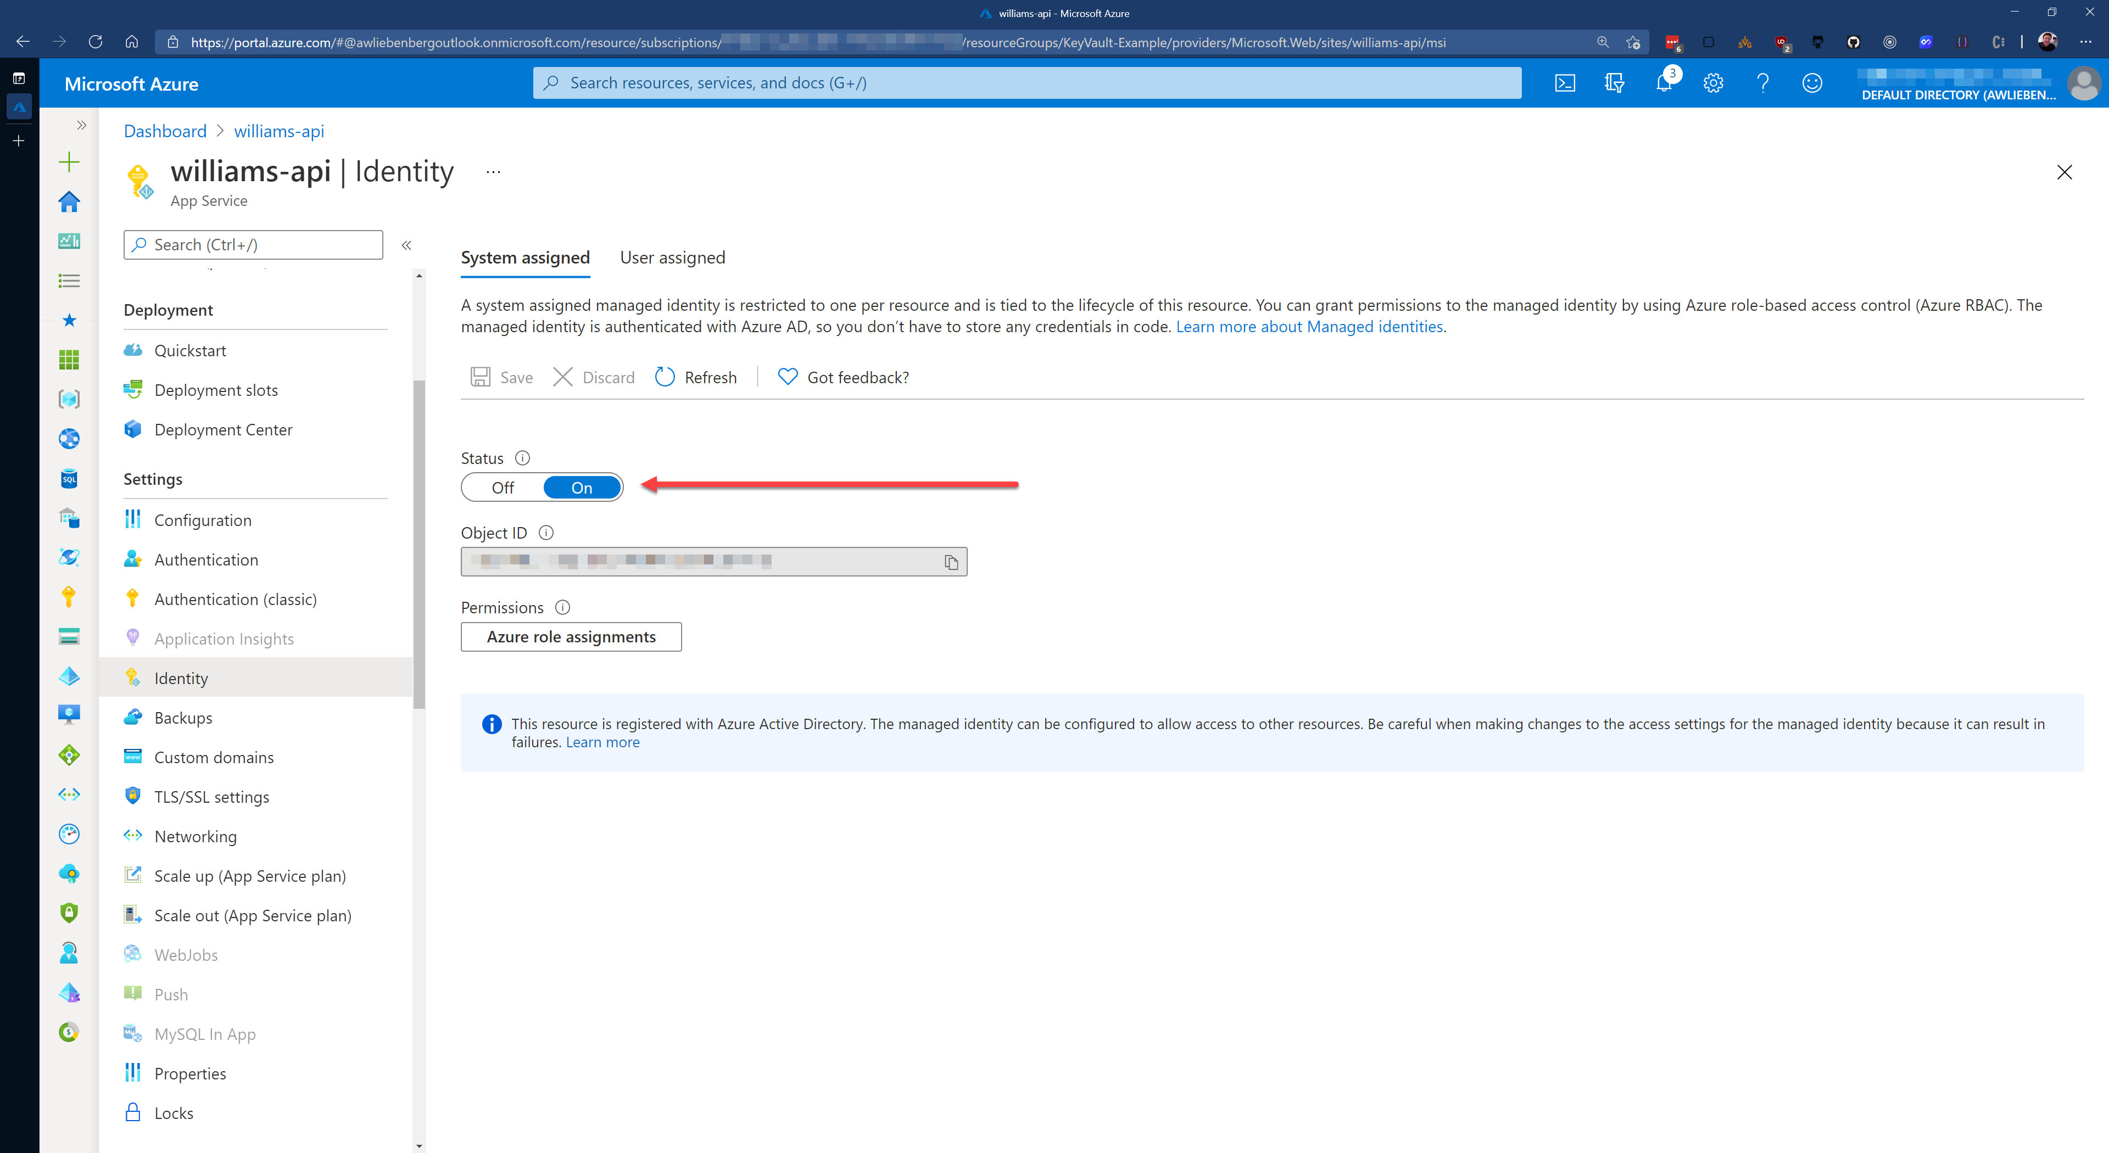The width and height of the screenshot is (2109, 1153).
Task: Open Configuration in Settings menu
Action: [x=202, y=520]
